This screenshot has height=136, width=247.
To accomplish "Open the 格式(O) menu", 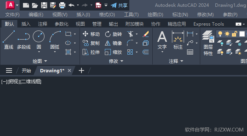I will [x=107, y=15].
